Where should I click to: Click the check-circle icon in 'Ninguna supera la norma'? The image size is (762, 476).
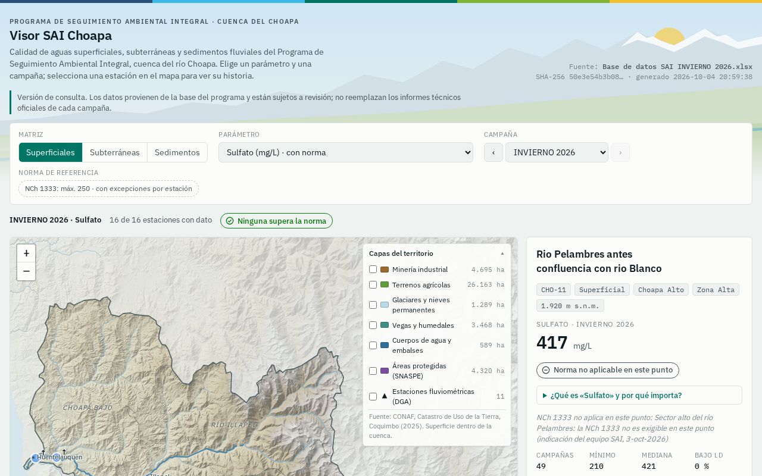pyautogui.click(x=230, y=221)
